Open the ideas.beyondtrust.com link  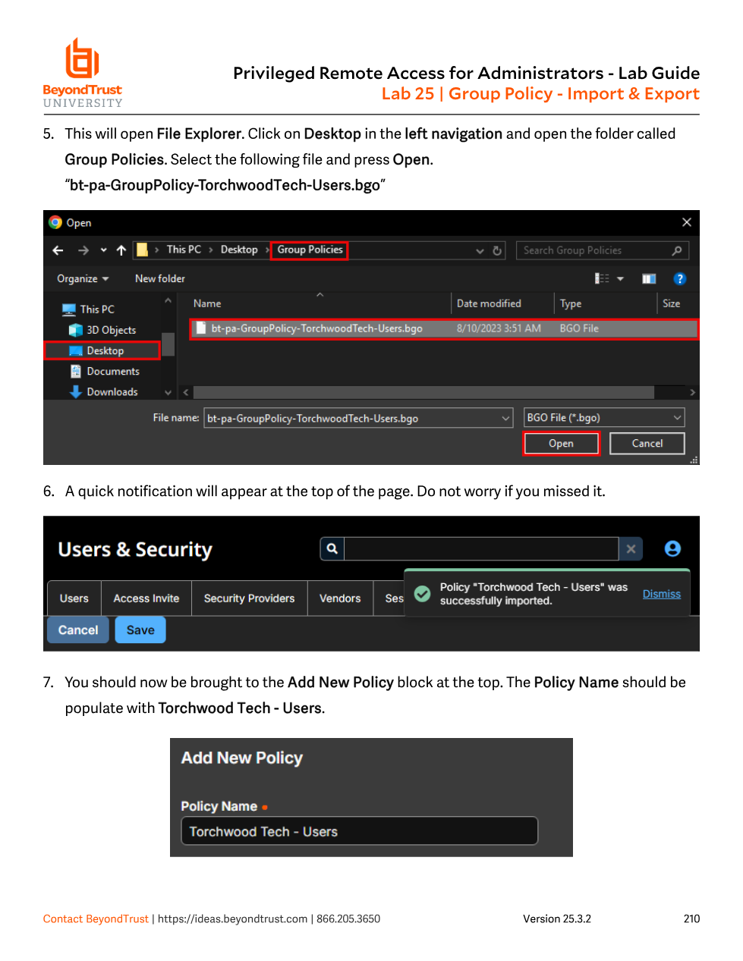tap(232, 919)
